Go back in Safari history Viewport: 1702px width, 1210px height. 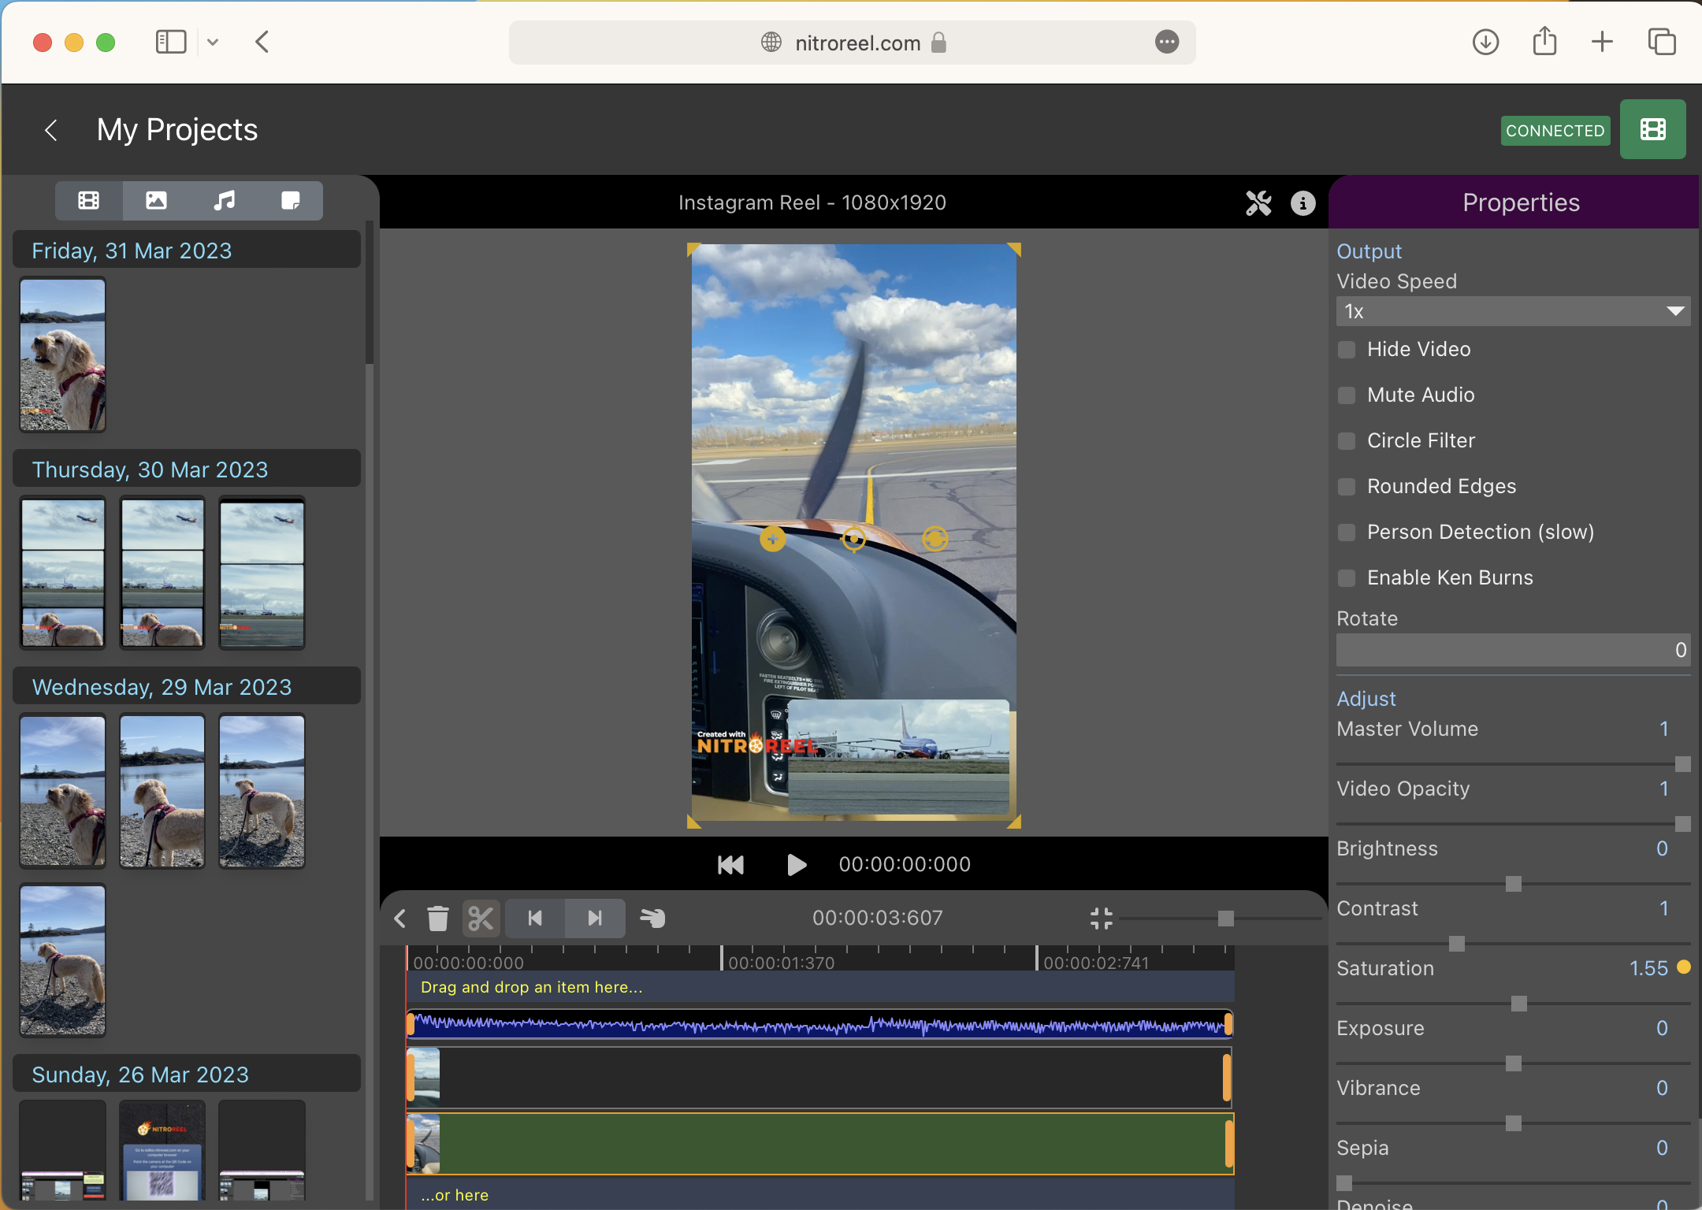262,42
